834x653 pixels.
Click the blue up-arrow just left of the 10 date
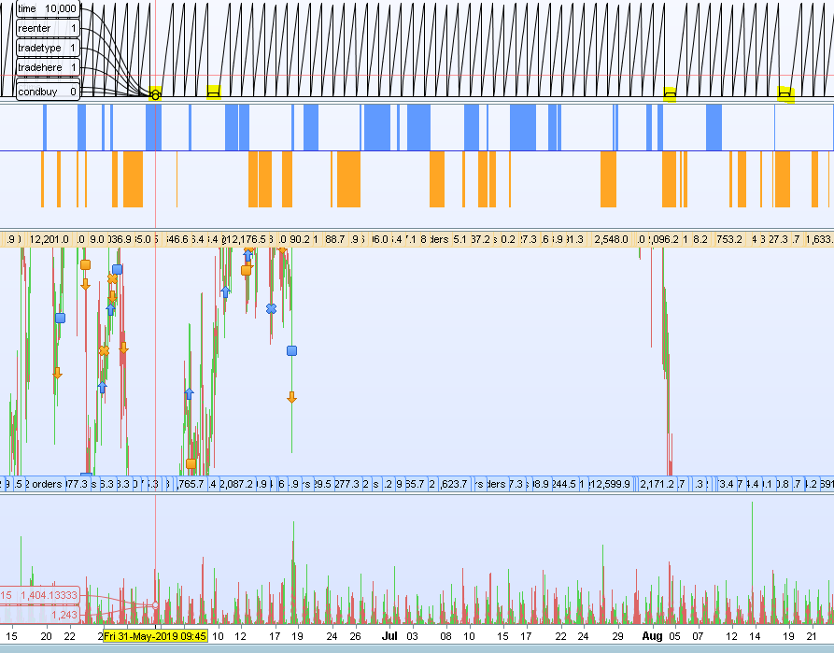pyautogui.click(x=189, y=394)
